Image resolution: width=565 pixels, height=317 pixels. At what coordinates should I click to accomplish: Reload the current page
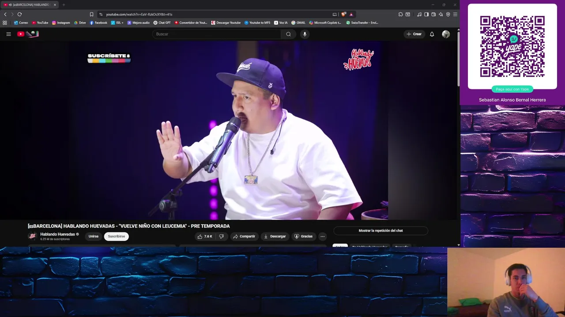pyautogui.click(x=19, y=14)
